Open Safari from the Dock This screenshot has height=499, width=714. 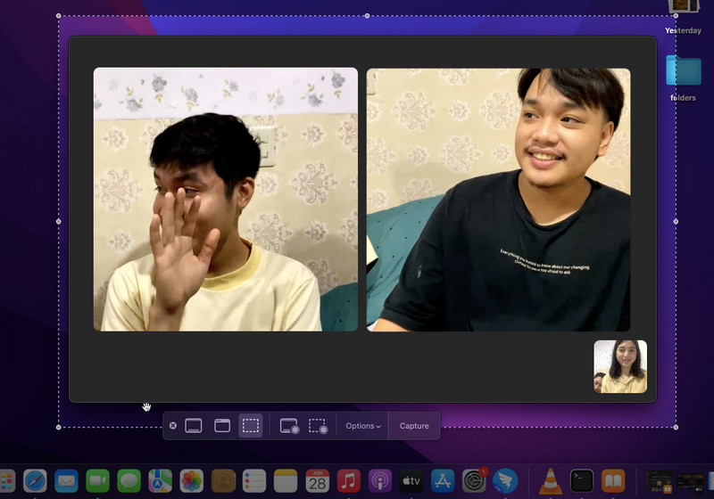(x=35, y=481)
